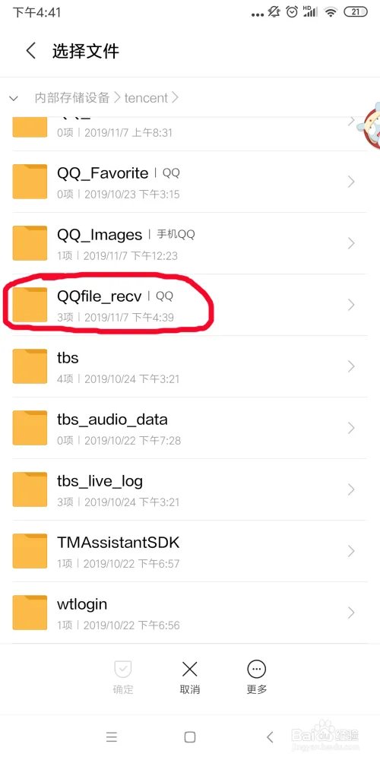
Task: Tap the system back triangle icon
Action: [270, 737]
